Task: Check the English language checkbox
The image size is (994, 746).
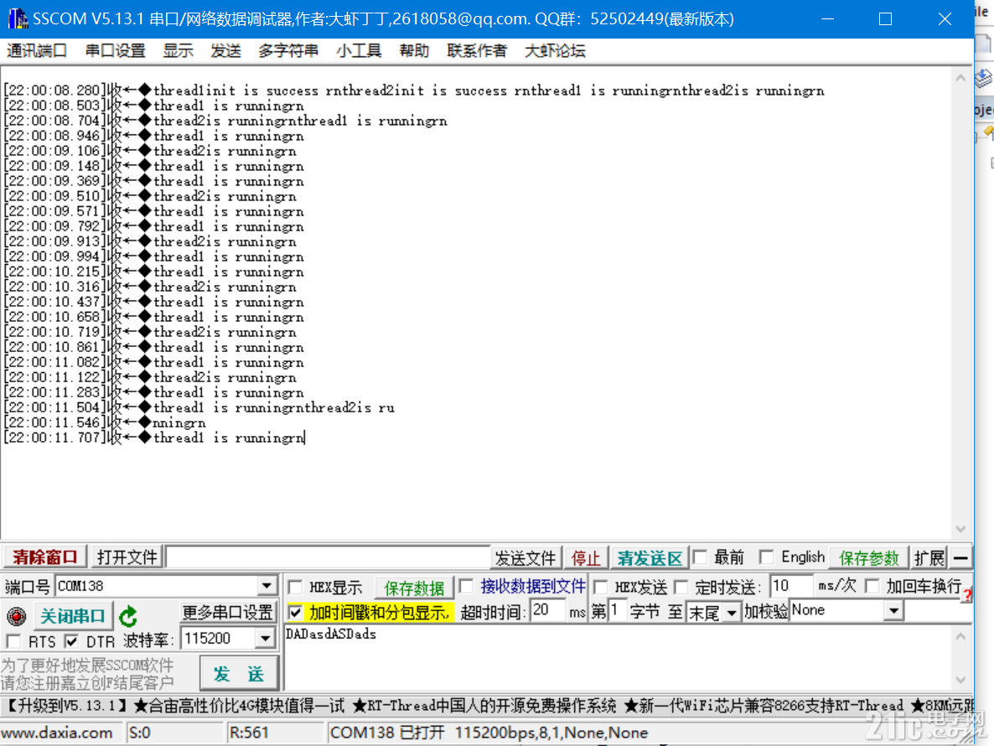Action: (766, 557)
